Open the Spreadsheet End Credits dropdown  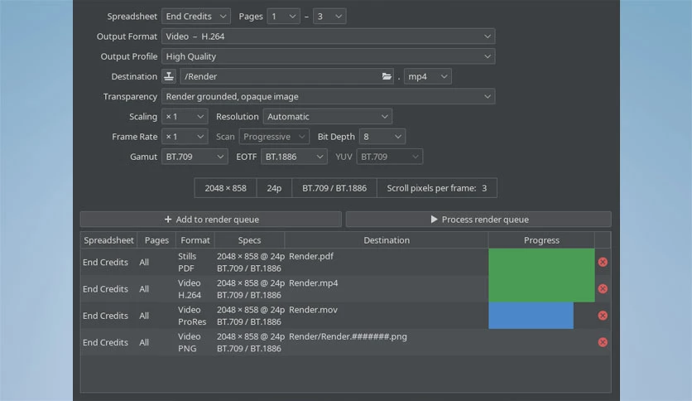(196, 17)
